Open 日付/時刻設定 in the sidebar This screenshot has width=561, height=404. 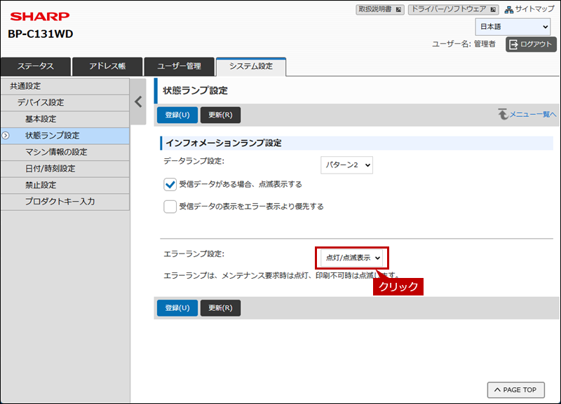click(50, 169)
